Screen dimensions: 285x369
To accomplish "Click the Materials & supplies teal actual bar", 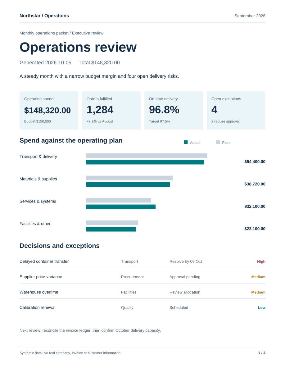I will pos(128,184).
